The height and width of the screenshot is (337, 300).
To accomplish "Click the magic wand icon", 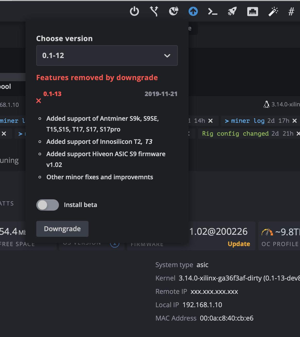I will pos(273,12).
